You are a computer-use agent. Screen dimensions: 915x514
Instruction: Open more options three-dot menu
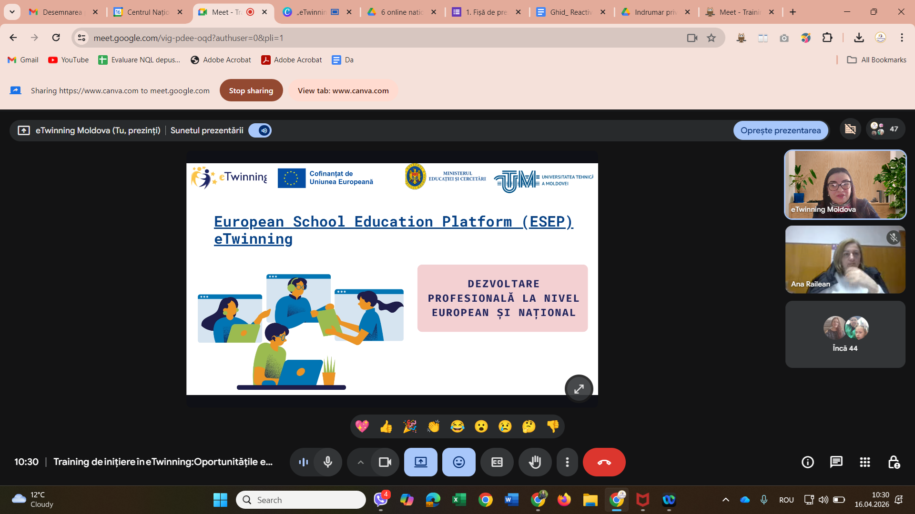[x=567, y=462]
